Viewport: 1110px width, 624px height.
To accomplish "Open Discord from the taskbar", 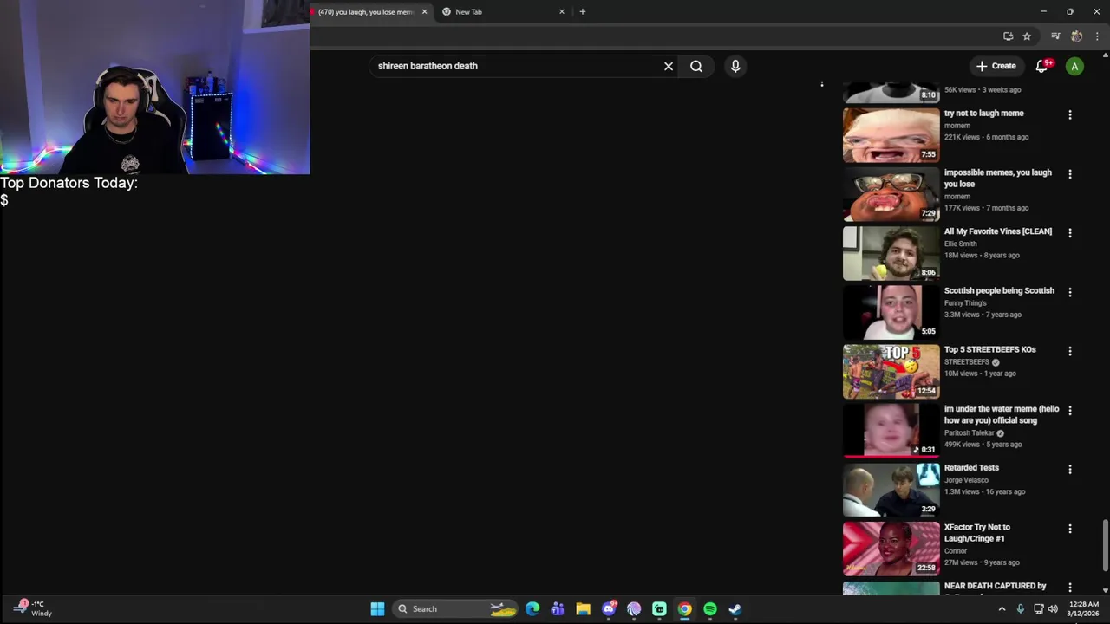I will [x=609, y=608].
